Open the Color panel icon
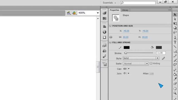Image resolution: width=178 pixels, height=100 pixels. [x=105, y=13]
